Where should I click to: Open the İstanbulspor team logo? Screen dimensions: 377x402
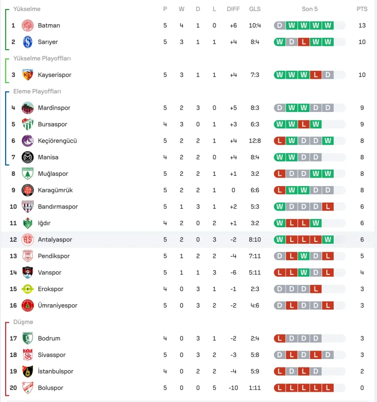(x=27, y=371)
